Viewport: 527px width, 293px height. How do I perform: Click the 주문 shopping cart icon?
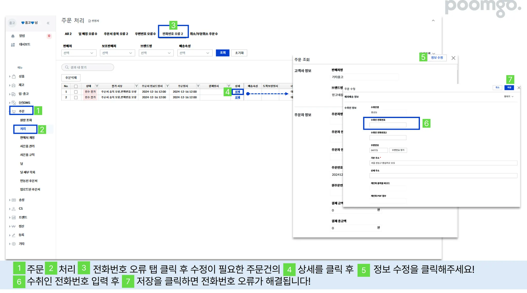click(x=14, y=111)
